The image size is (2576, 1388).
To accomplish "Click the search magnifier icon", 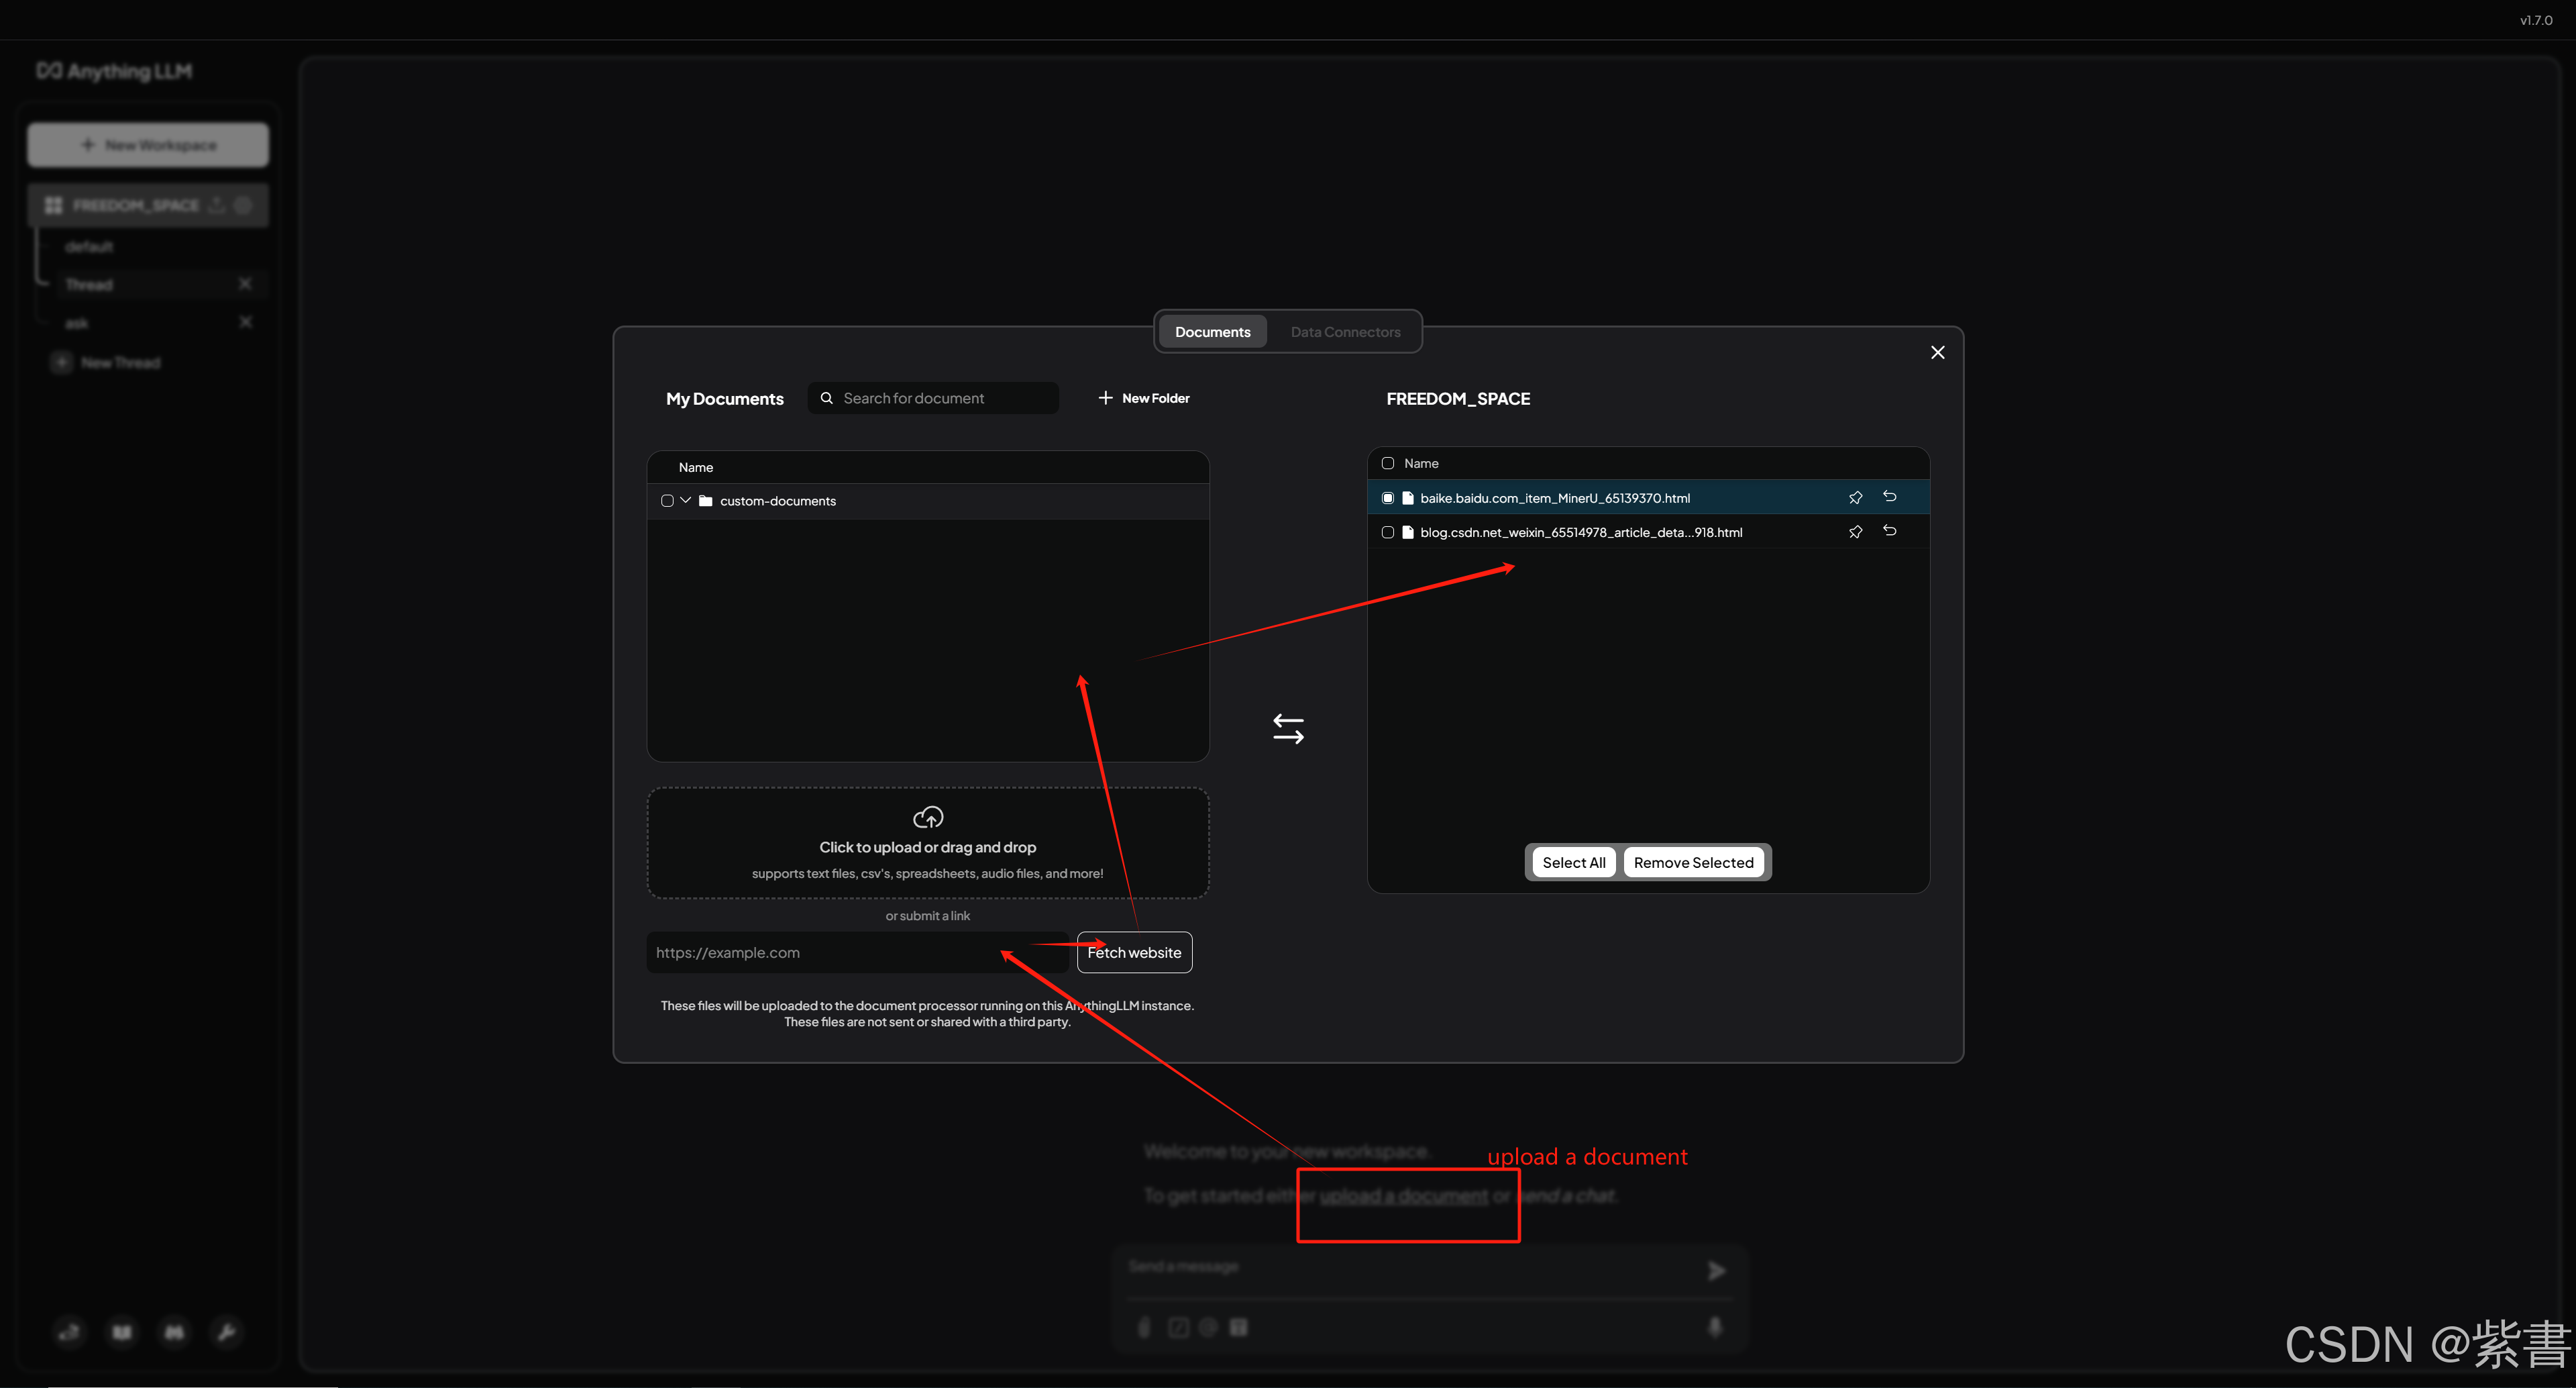I will click(826, 398).
